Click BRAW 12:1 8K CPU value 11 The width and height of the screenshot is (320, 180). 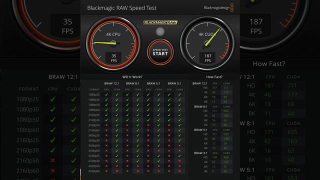point(213,101)
